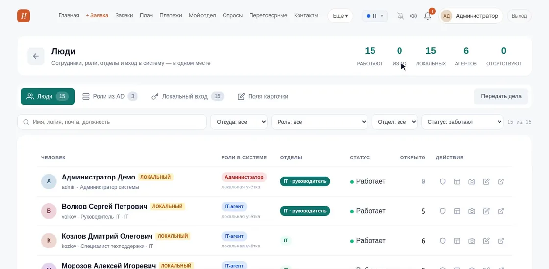The width and height of the screenshot is (549, 269).
Task: Click the avatar К of Козлов
Action: (x=49, y=241)
